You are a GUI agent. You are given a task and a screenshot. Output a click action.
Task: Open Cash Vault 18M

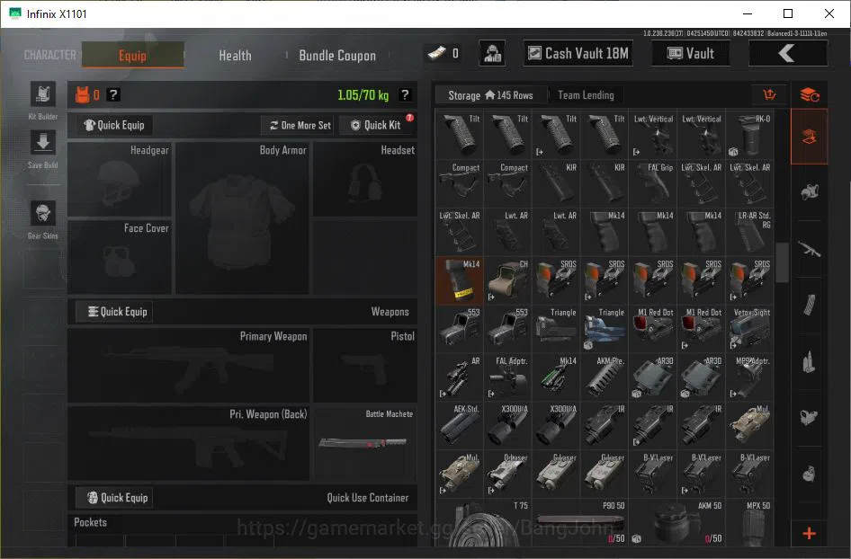578,53
